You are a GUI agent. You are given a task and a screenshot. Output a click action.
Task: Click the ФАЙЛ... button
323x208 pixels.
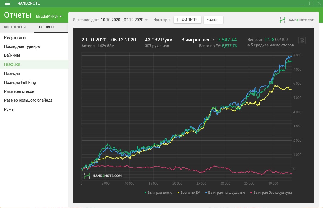pos(213,20)
